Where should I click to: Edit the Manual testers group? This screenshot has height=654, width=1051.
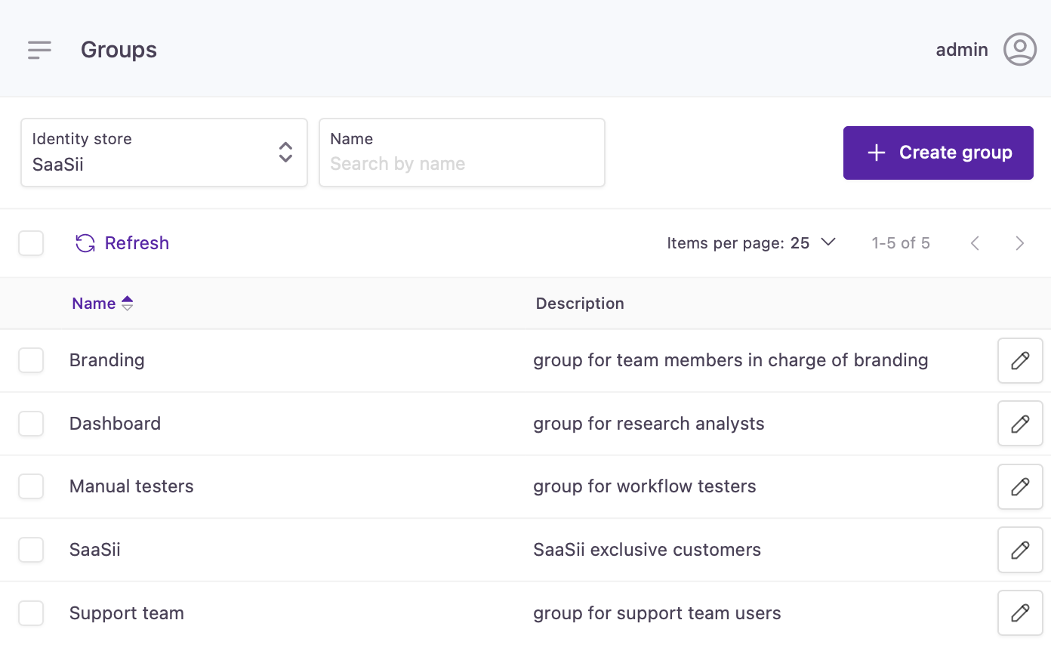(1019, 486)
